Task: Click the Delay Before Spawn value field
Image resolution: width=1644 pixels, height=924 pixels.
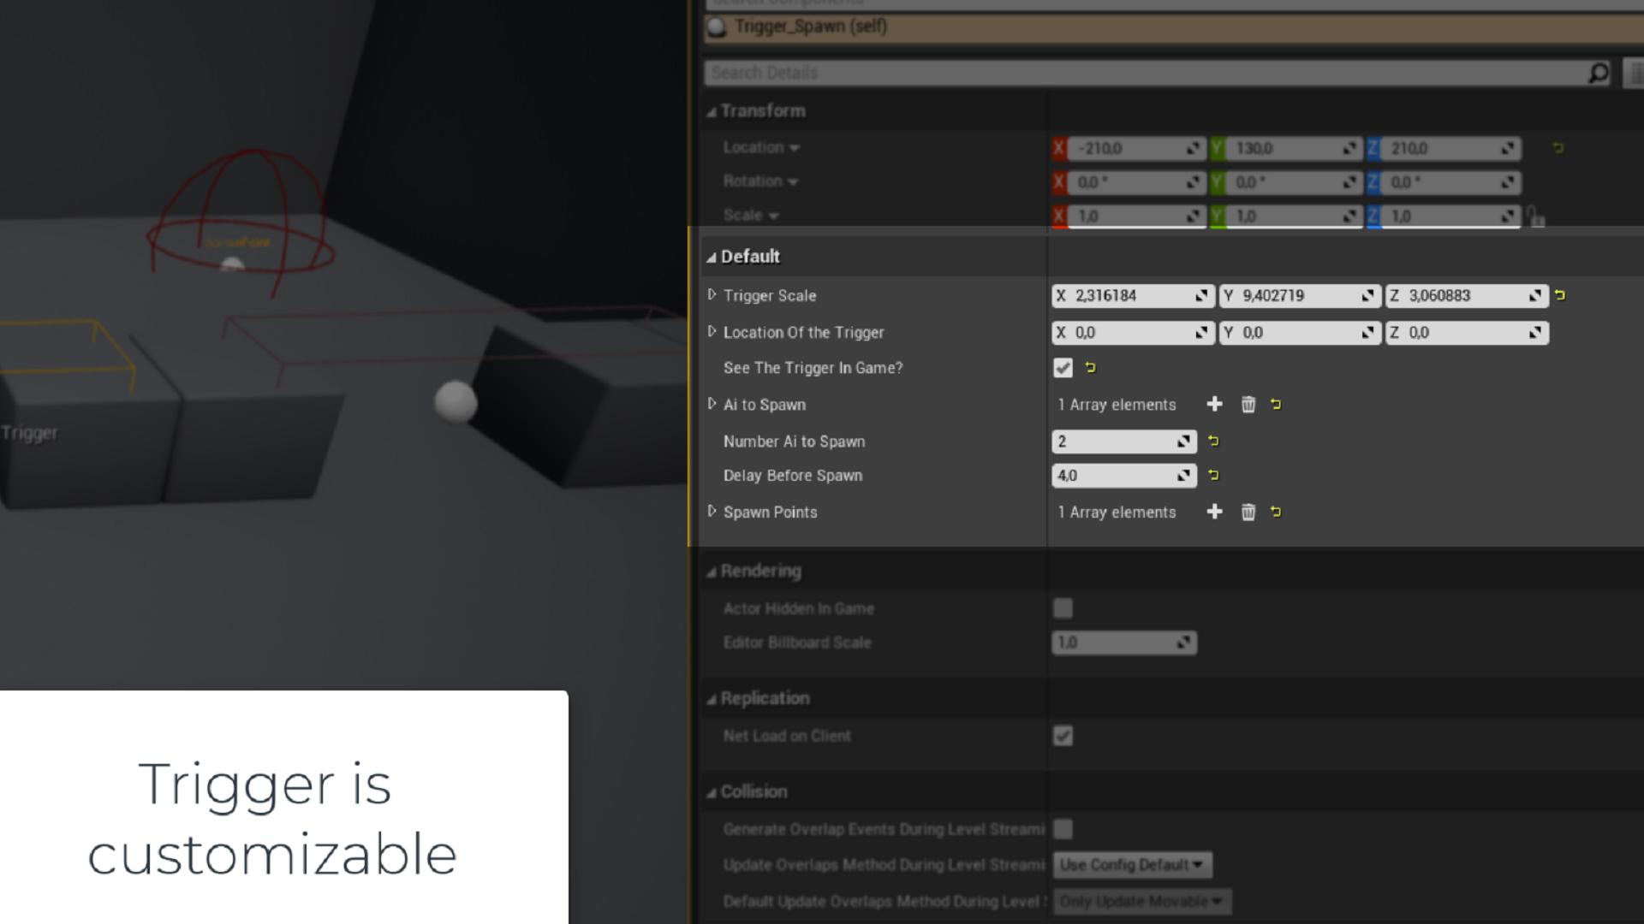Action: tap(1113, 476)
